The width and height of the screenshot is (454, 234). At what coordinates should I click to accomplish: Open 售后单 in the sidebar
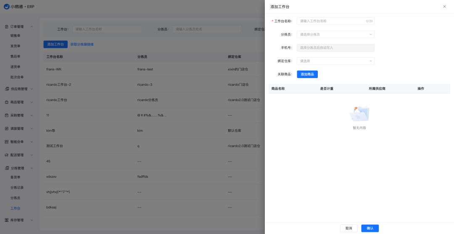pyautogui.click(x=16, y=57)
